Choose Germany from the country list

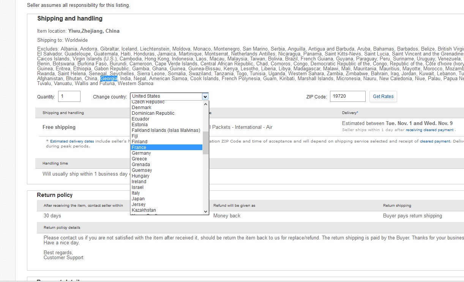pyautogui.click(x=141, y=153)
